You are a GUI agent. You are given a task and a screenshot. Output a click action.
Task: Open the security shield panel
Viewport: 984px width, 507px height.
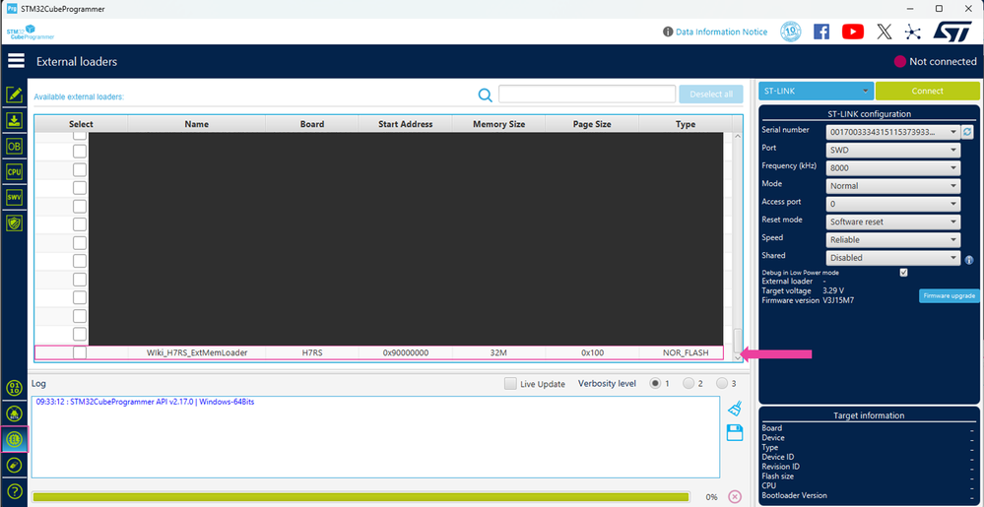coord(14,222)
